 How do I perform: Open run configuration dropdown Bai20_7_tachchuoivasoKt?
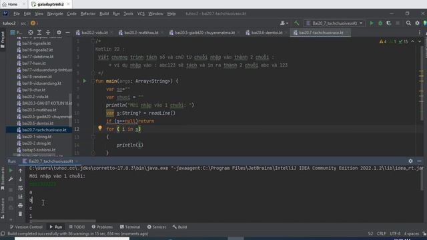click(x=334, y=23)
